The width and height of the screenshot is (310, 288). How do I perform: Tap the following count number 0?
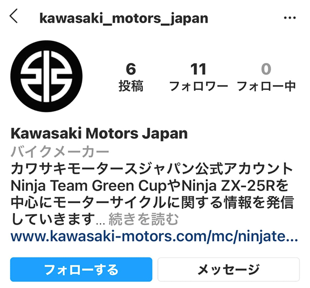[266, 69]
